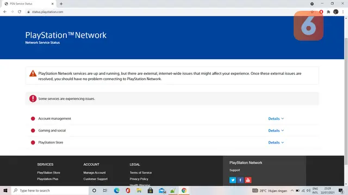Image resolution: width=348 pixels, height=195 pixels.
Task: Expand Details for Account management
Action: (x=276, y=119)
